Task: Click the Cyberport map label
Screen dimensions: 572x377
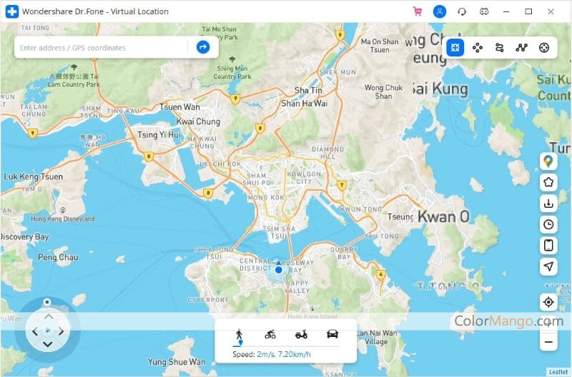Action: click(x=208, y=300)
